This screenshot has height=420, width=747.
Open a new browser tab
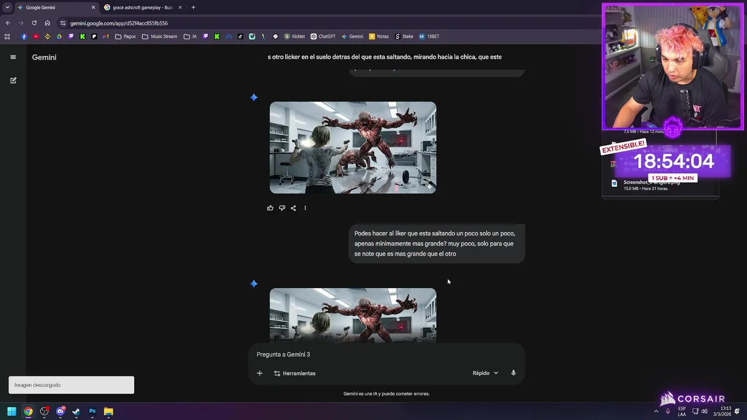[193, 8]
